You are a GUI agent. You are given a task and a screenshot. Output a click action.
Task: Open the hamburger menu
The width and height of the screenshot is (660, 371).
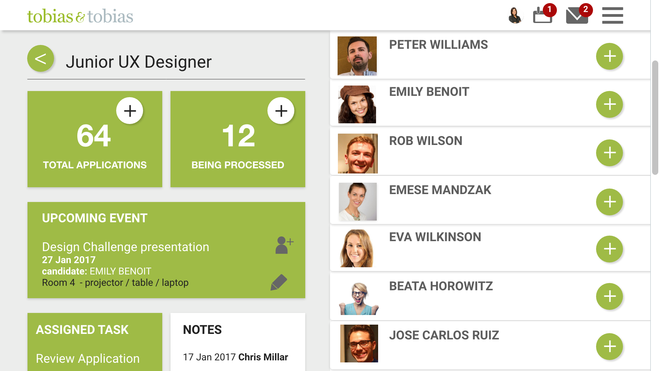click(x=612, y=15)
